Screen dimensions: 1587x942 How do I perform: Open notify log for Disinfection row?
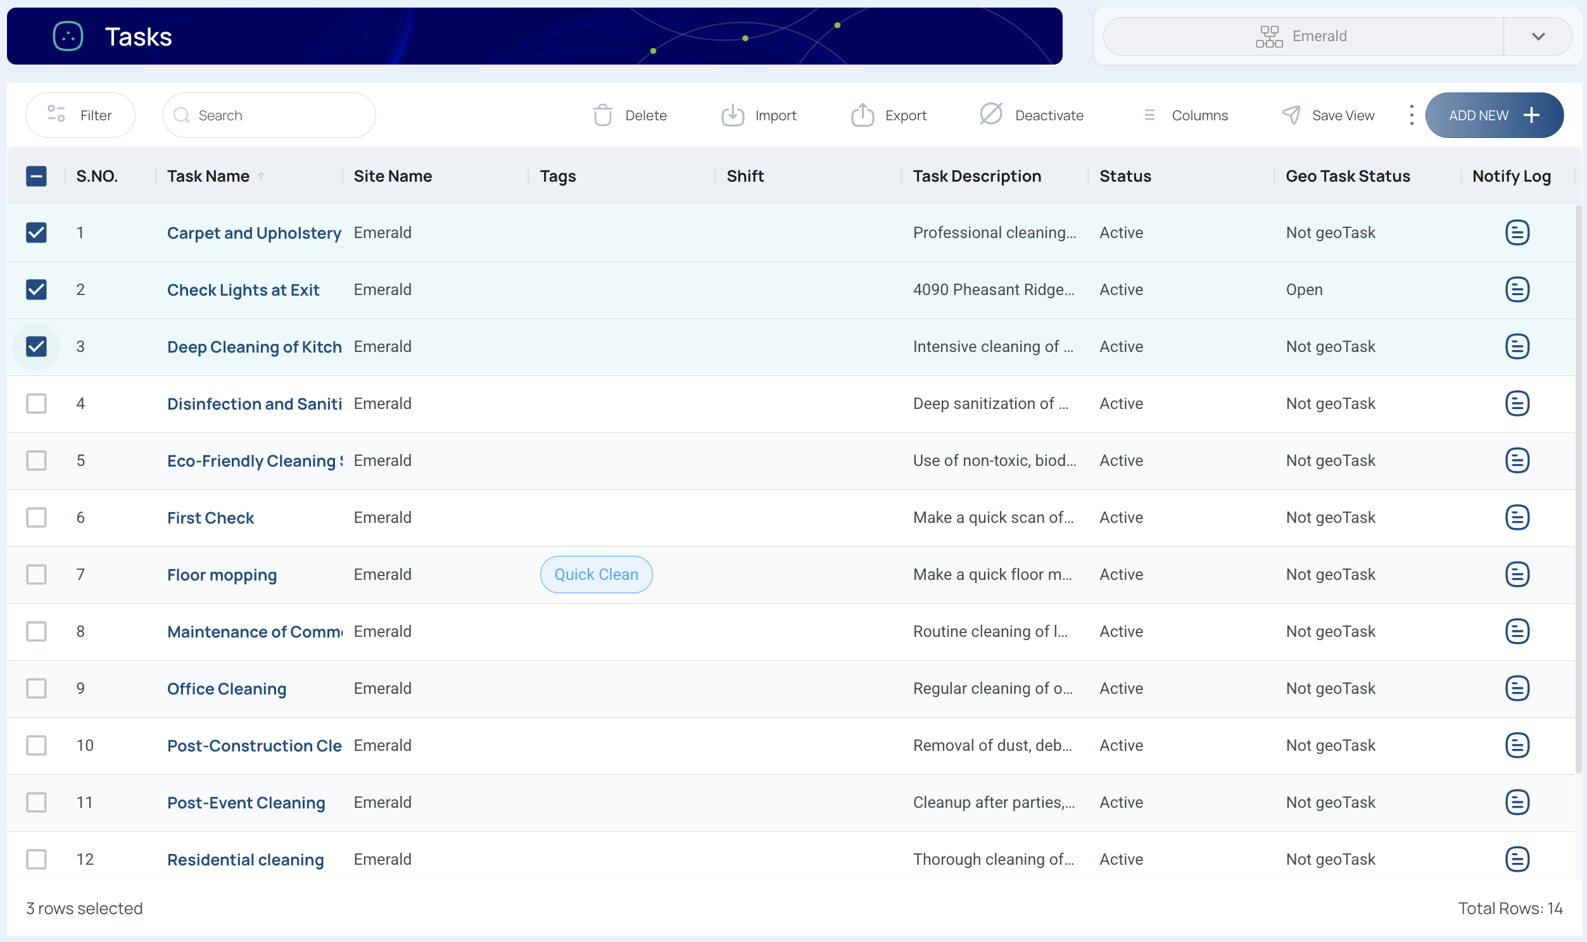click(x=1517, y=403)
